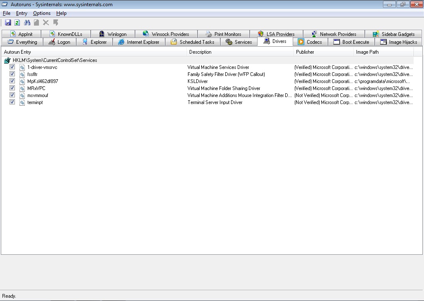
Task: Click 'Terminal Server Input Driver' description
Action: [x=215, y=102]
